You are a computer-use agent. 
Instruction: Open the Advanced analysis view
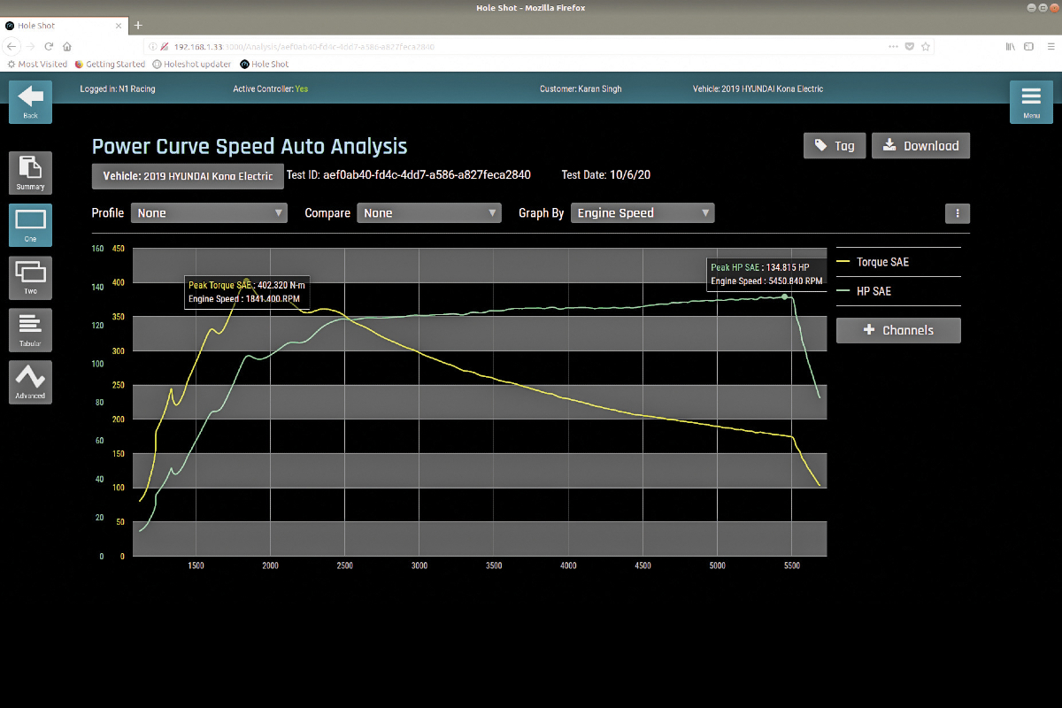pyautogui.click(x=30, y=381)
